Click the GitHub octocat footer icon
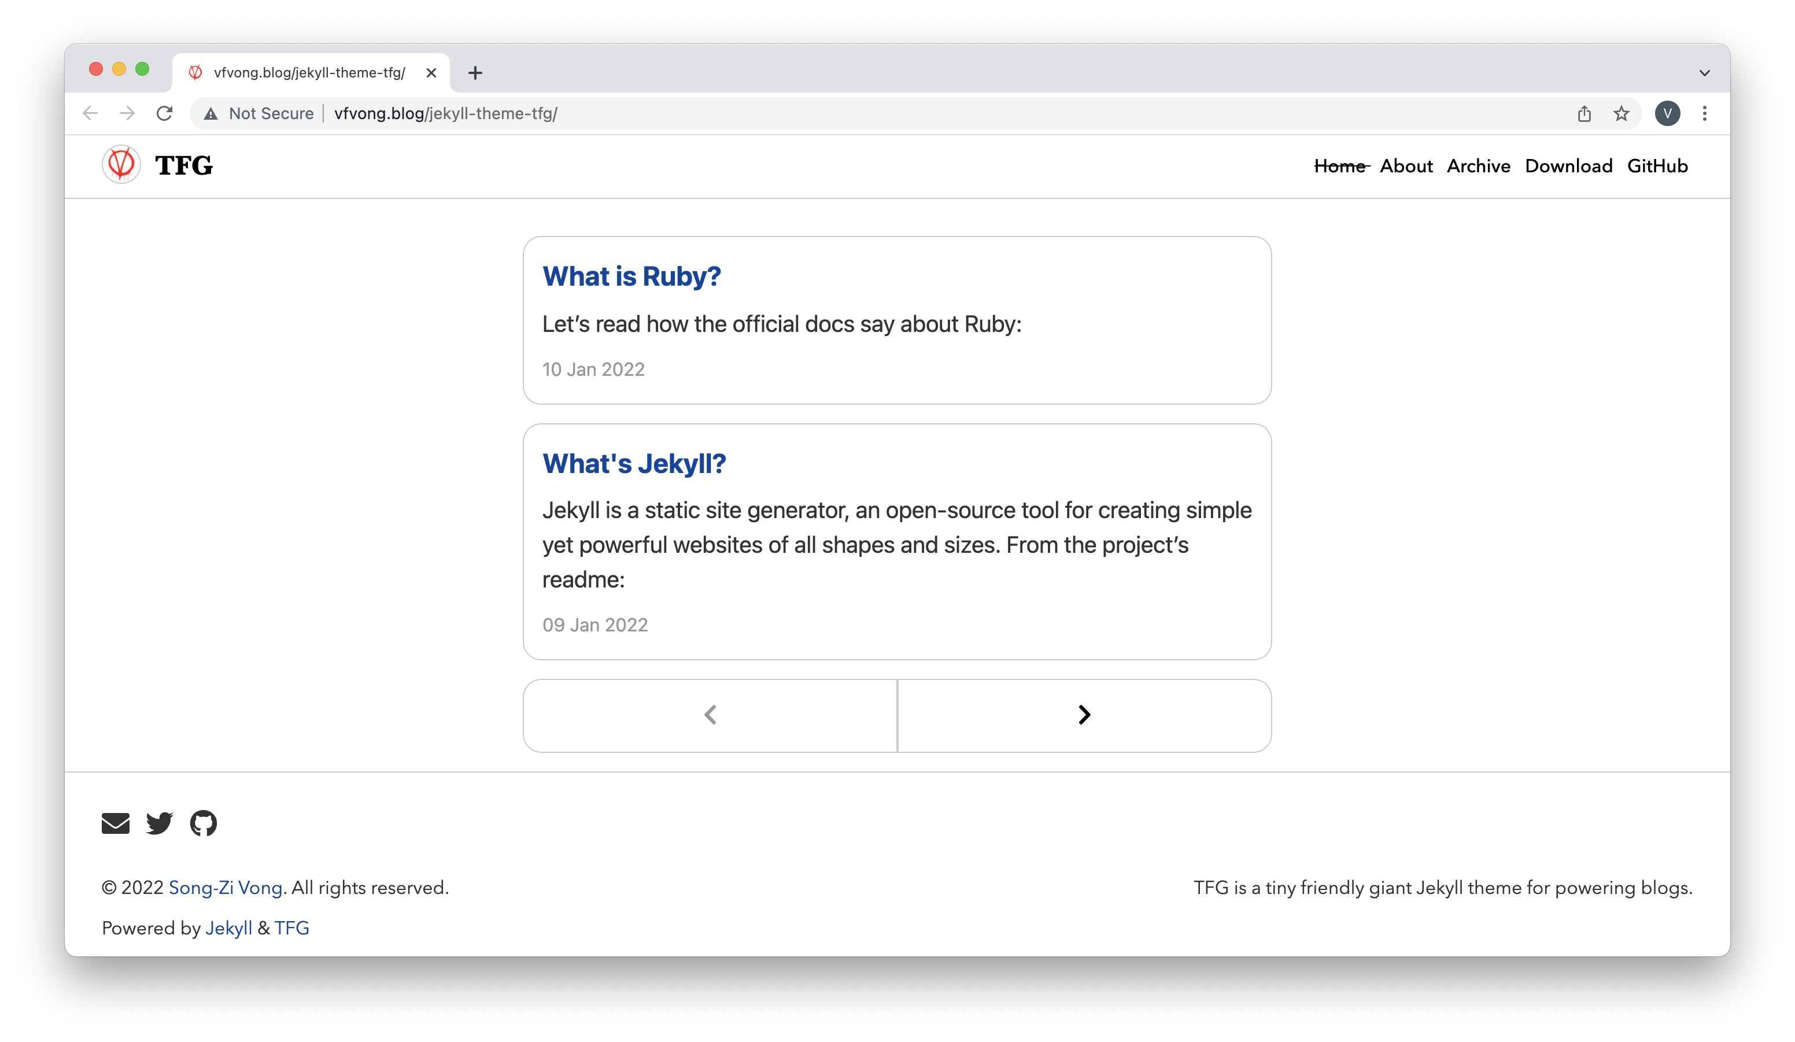 [204, 823]
